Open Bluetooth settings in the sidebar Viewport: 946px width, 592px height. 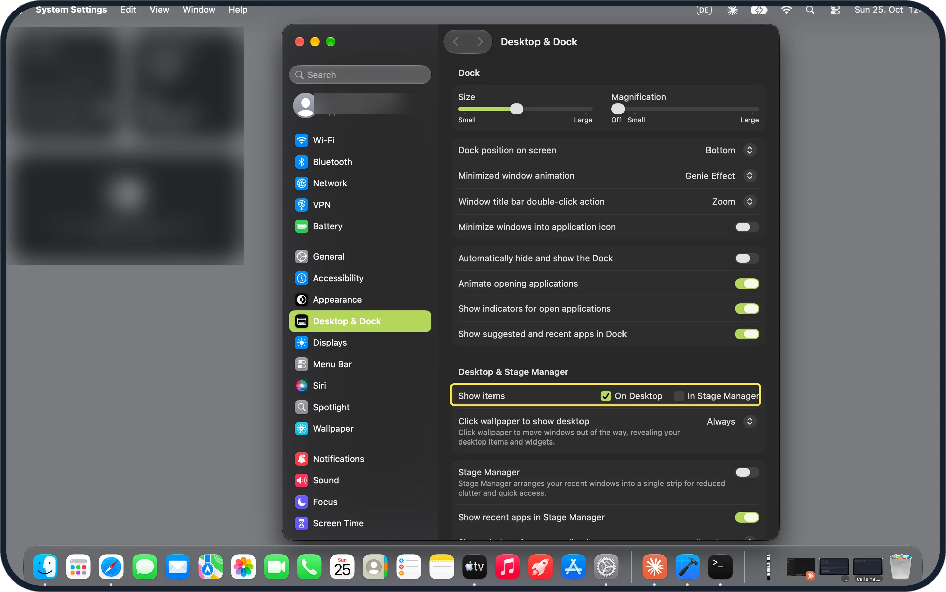360,162
